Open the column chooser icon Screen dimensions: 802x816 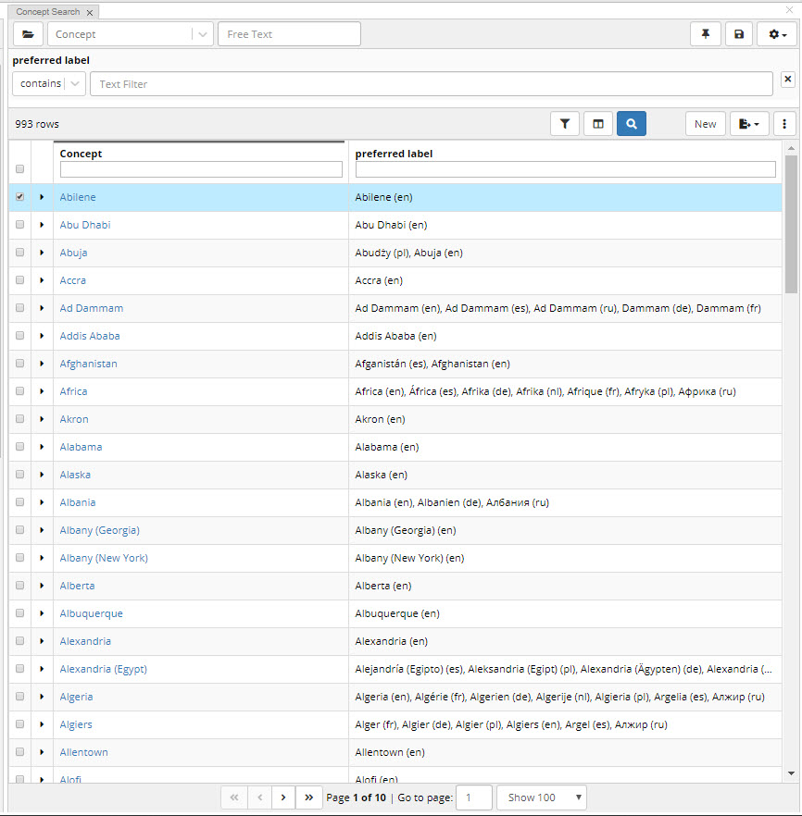pos(598,124)
